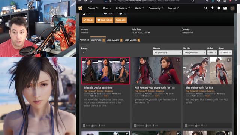
Task: Click downloads icon on RE4 Ada Wong card
Action: pyautogui.click(x=153, y=126)
